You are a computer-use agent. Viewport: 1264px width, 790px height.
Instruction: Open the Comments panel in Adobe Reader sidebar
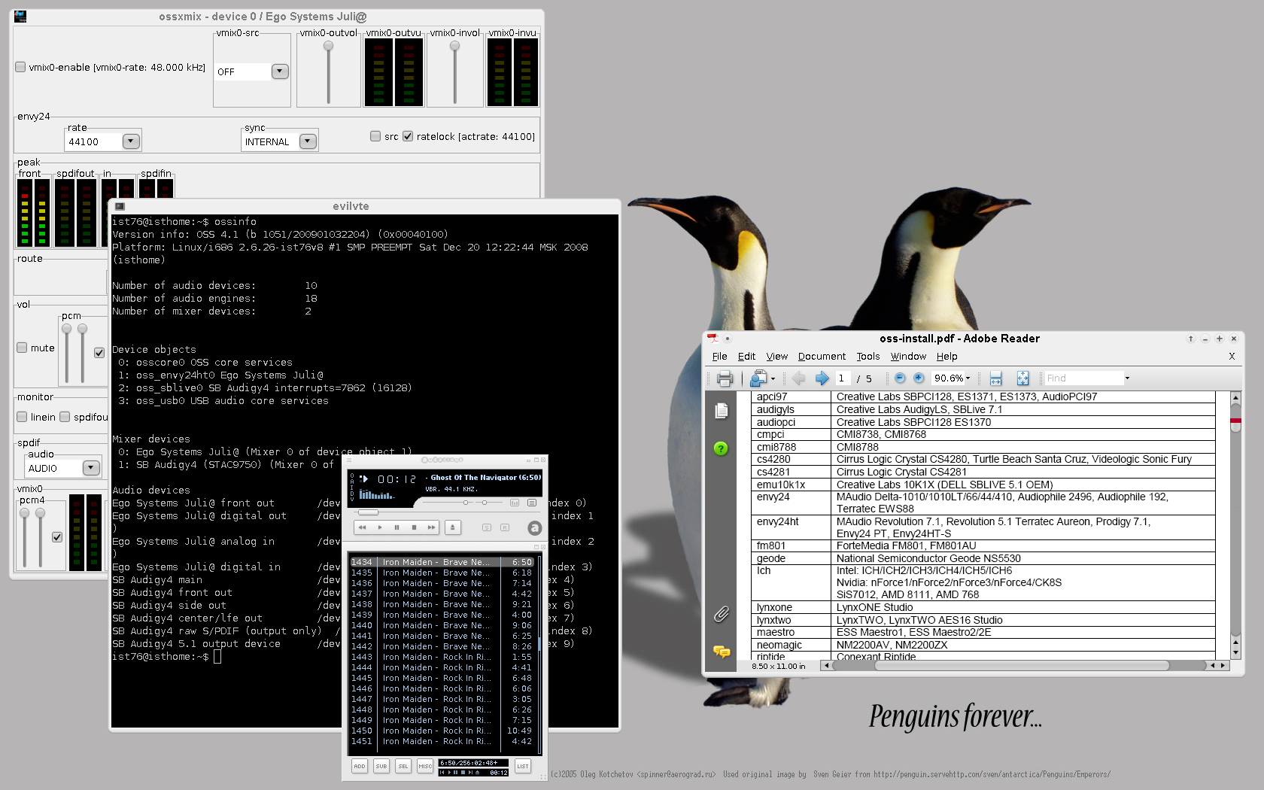click(x=721, y=652)
